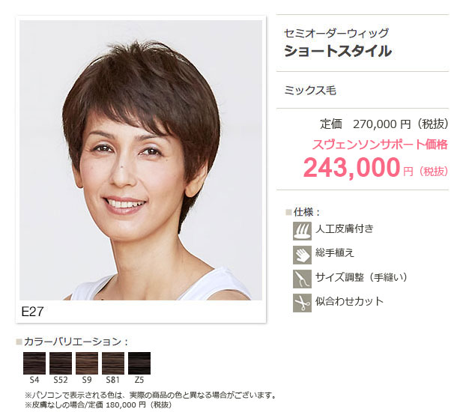Click the E27 model wig photo
The image size is (463, 412).
[141, 160]
